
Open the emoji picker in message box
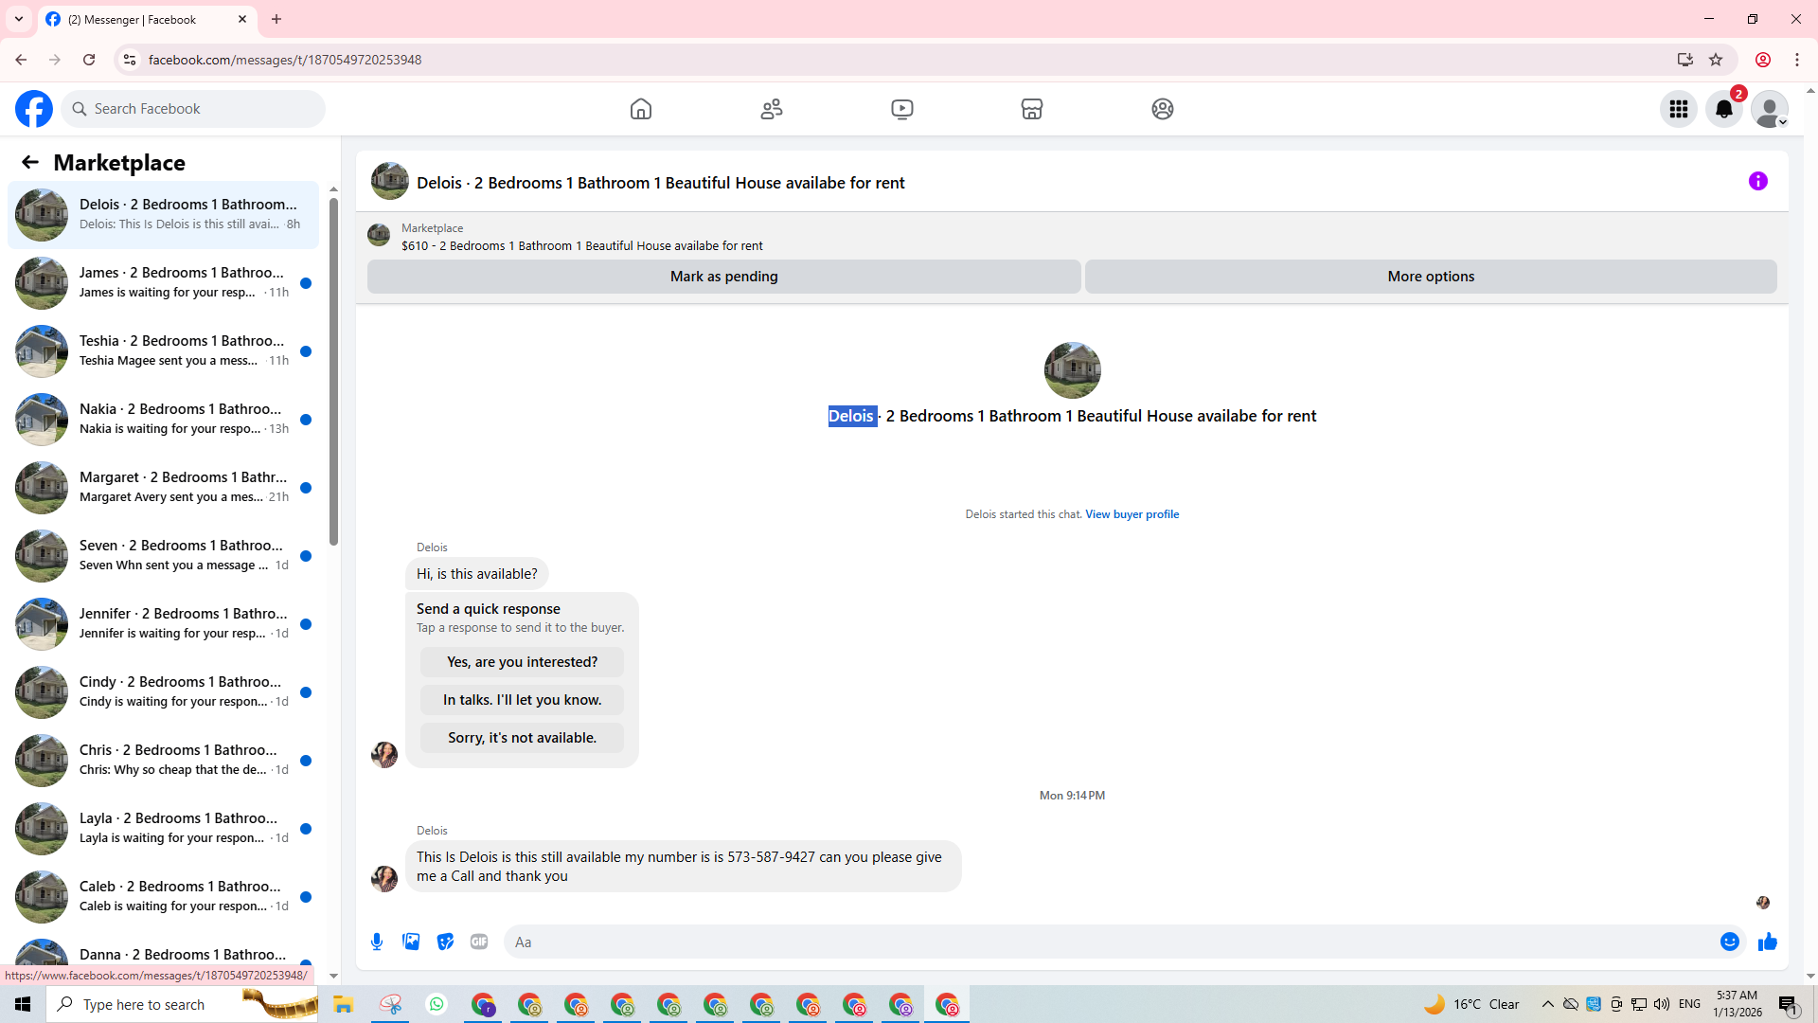click(1729, 942)
